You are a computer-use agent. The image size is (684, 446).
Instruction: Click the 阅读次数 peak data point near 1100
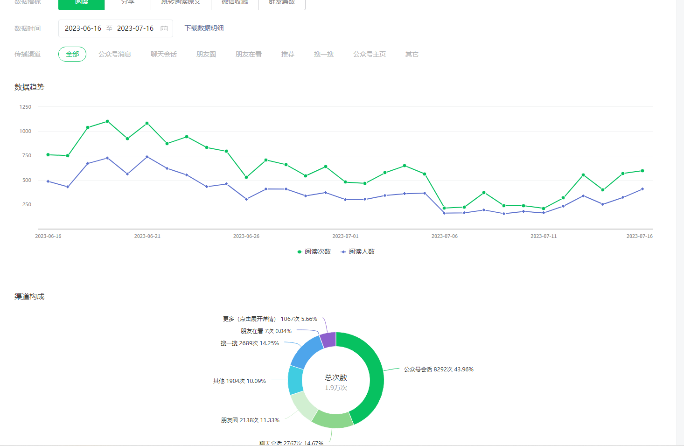coord(107,121)
